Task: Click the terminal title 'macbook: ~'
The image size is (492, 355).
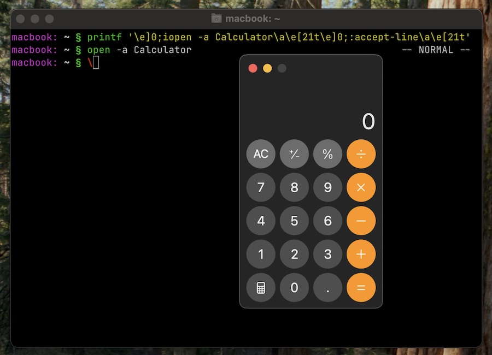Action: pyautogui.click(x=253, y=19)
